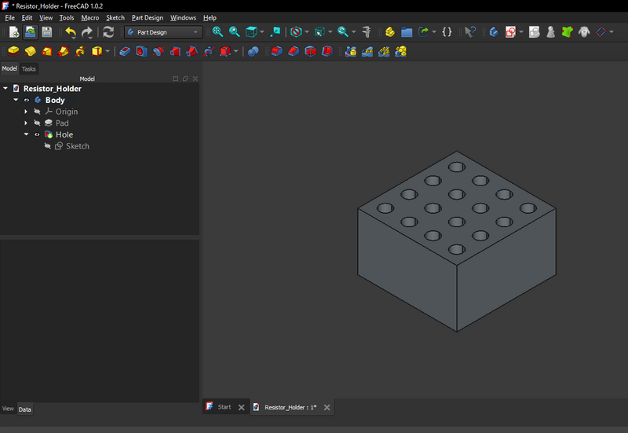Open the Part Design workbench dropdown
This screenshot has height=433, width=628.
[162, 32]
